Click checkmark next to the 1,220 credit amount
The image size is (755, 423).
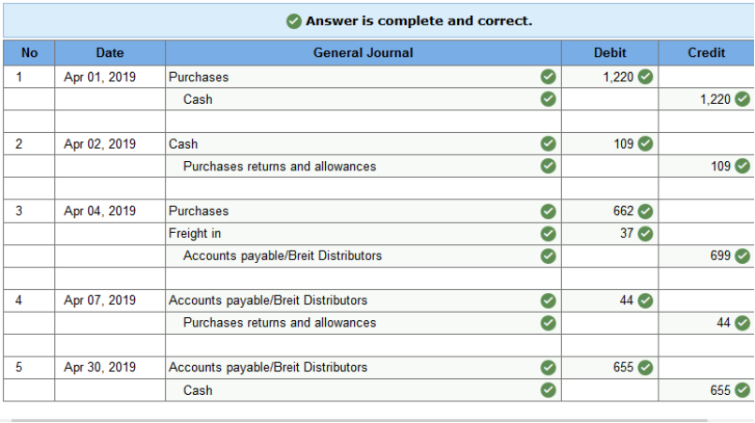point(742,99)
